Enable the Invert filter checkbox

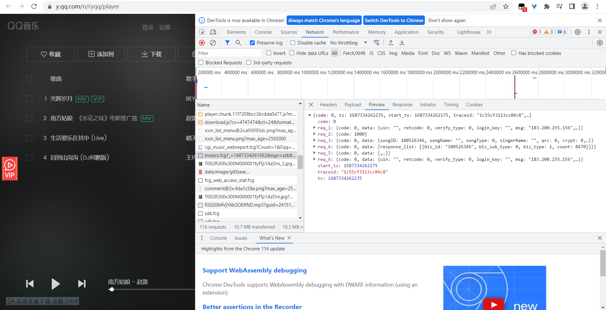[x=269, y=53]
